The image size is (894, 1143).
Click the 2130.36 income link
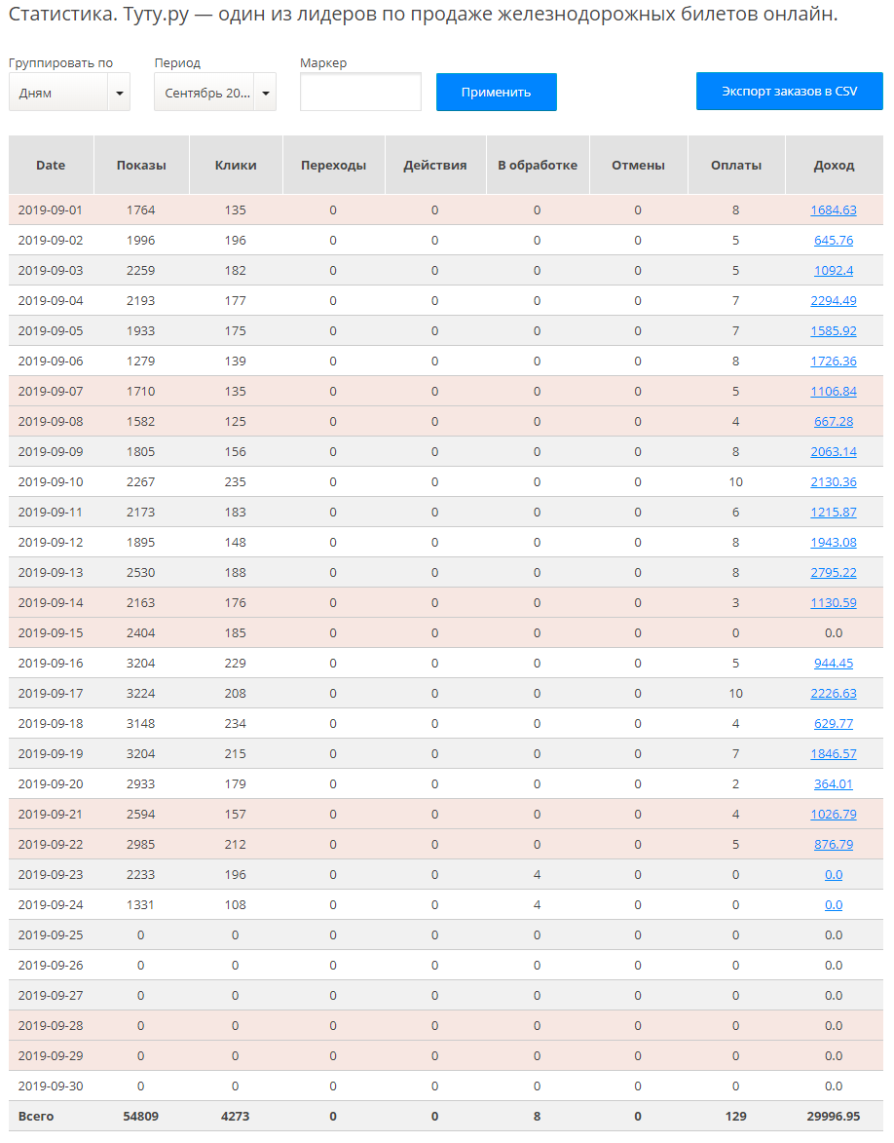coord(834,481)
